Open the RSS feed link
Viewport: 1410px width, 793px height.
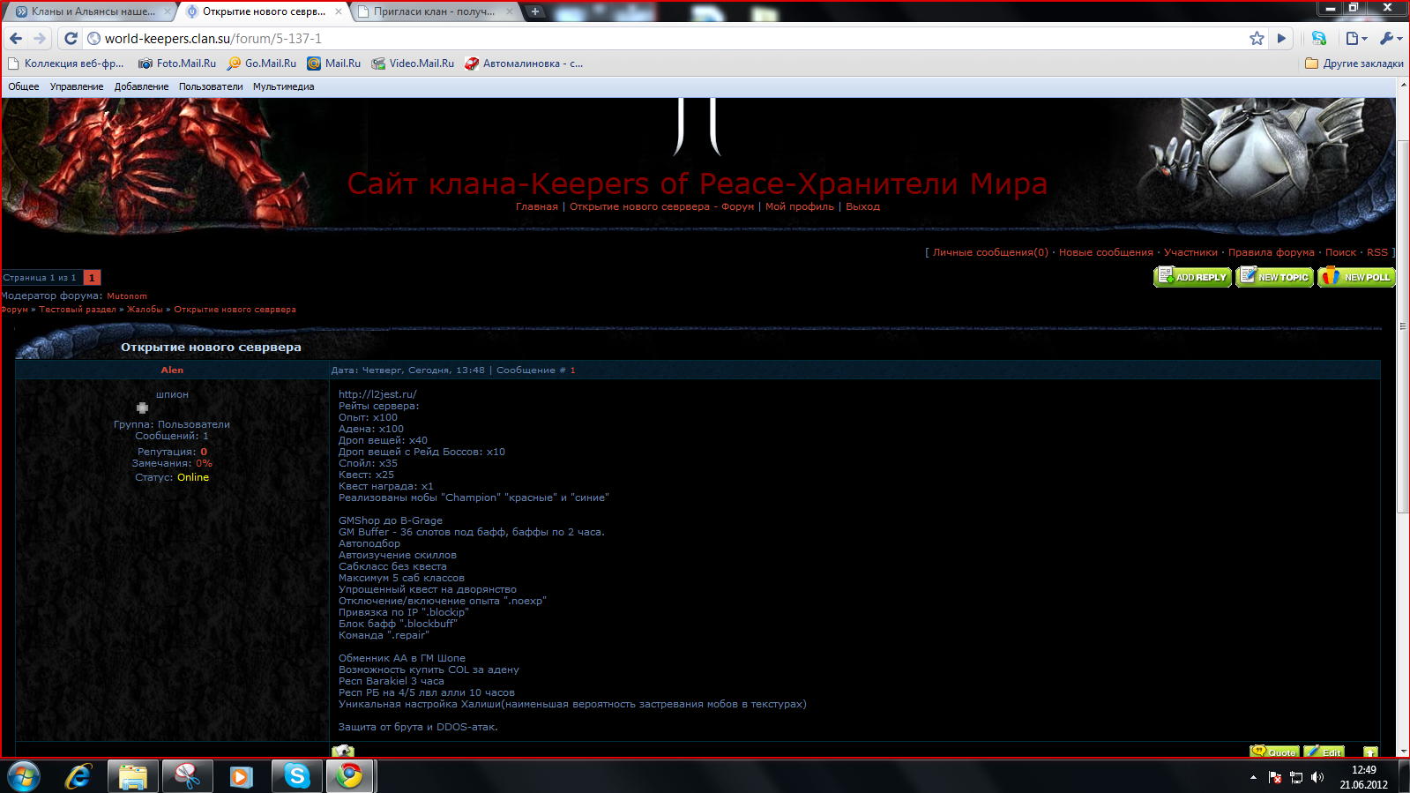[x=1377, y=252]
